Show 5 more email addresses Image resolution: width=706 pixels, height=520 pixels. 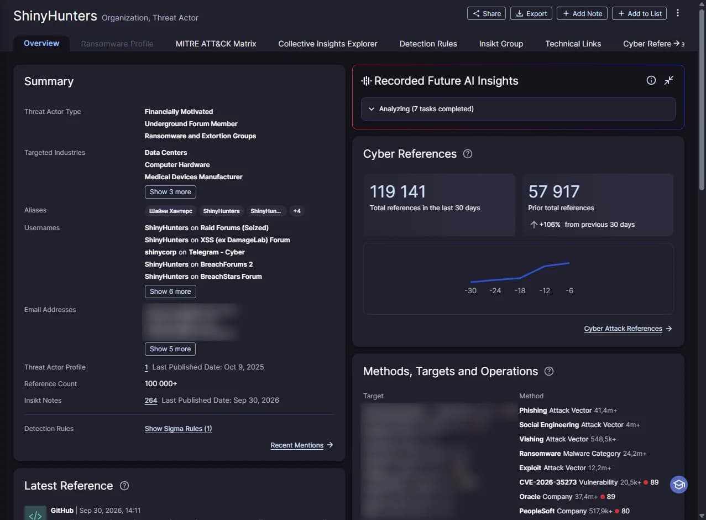click(170, 349)
